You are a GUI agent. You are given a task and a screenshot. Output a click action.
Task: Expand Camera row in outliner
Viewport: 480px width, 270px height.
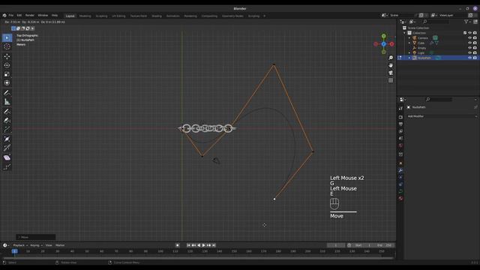click(x=409, y=38)
